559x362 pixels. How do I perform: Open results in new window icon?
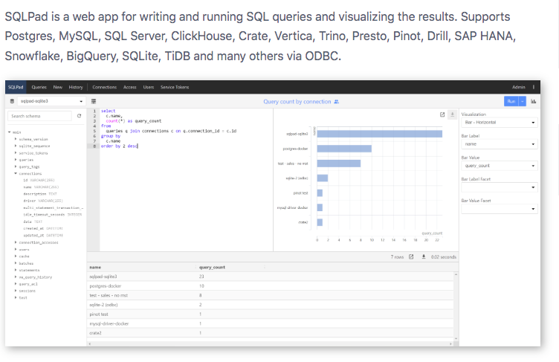click(x=411, y=256)
